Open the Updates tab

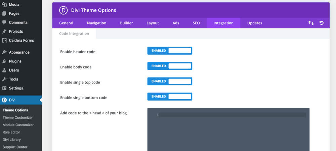(255, 23)
